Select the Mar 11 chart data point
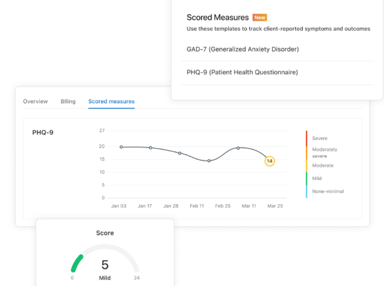384x286 pixels. click(x=238, y=148)
